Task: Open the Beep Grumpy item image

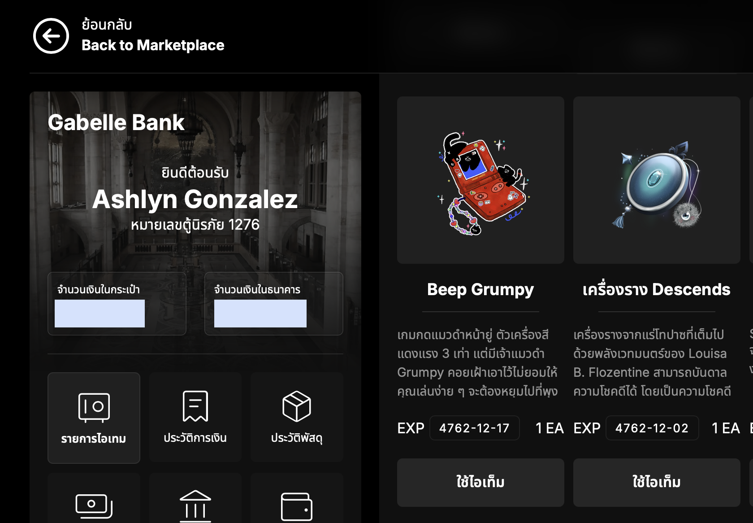Action: click(480, 180)
